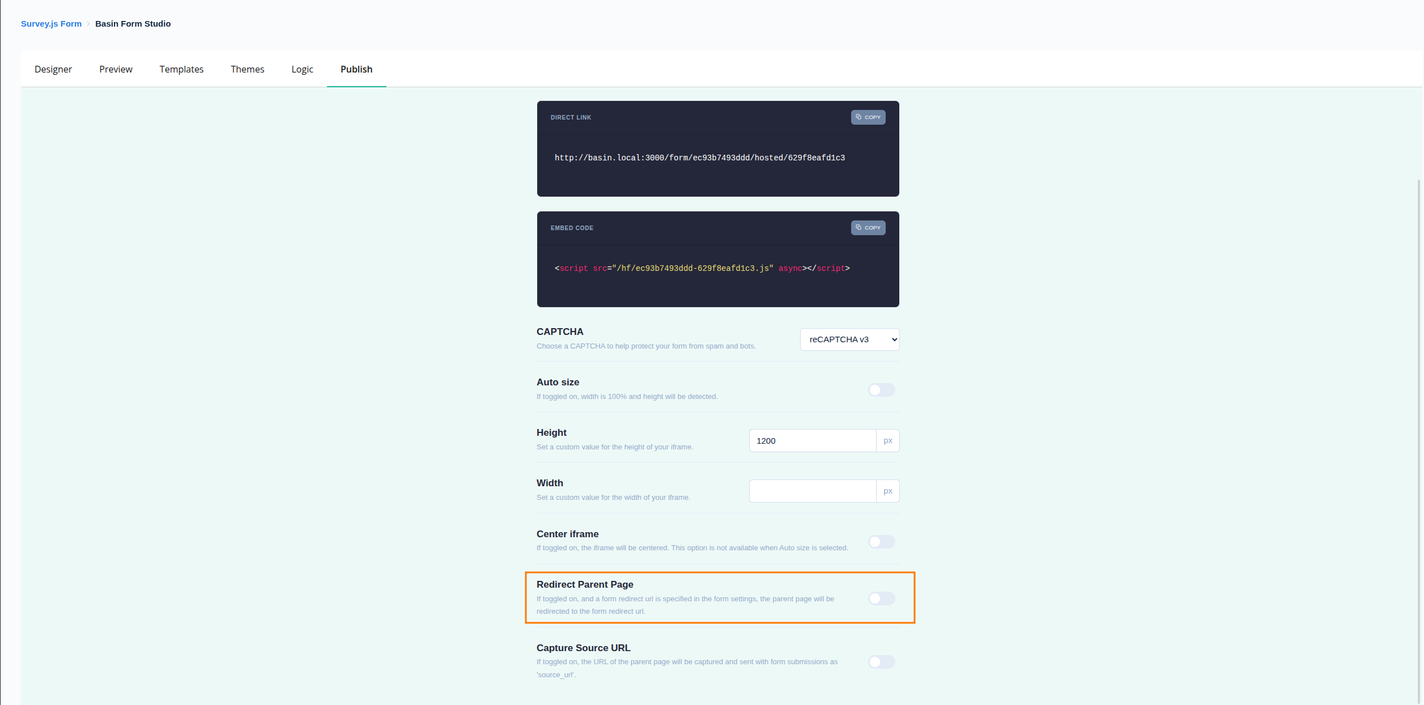Select the Logic tab
1424x705 pixels.
tap(302, 69)
